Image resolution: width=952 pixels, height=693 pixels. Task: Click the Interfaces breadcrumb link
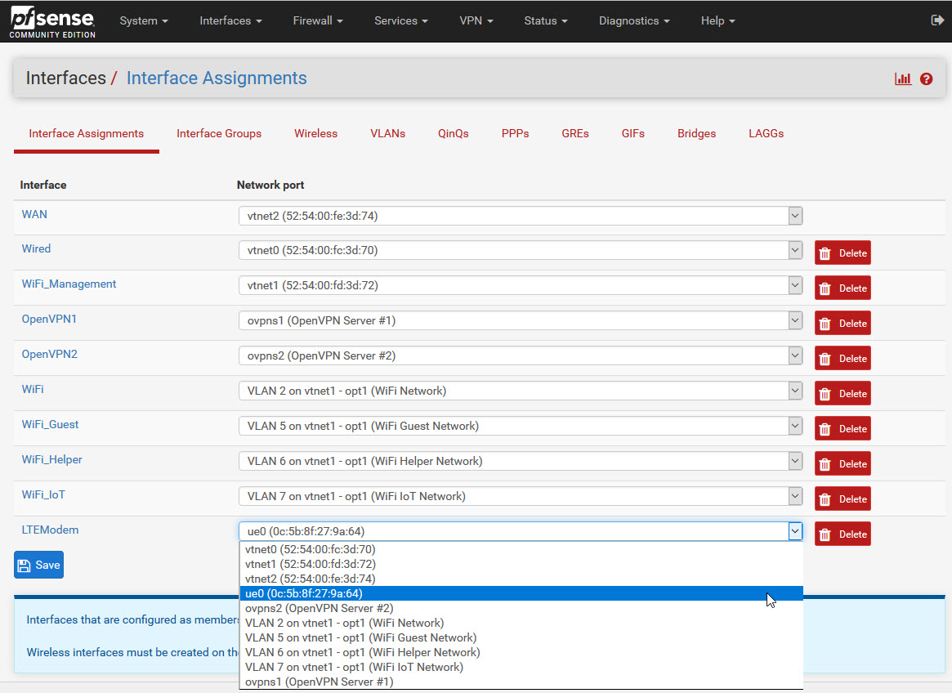tap(65, 78)
